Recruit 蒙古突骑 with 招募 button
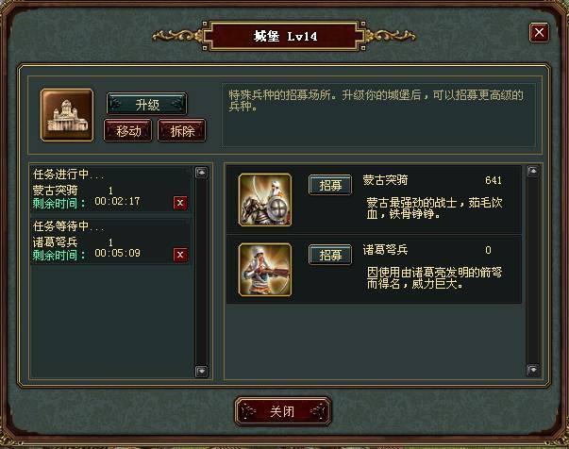The width and height of the screenshot is (569, 449). click(x=330, y=185)
